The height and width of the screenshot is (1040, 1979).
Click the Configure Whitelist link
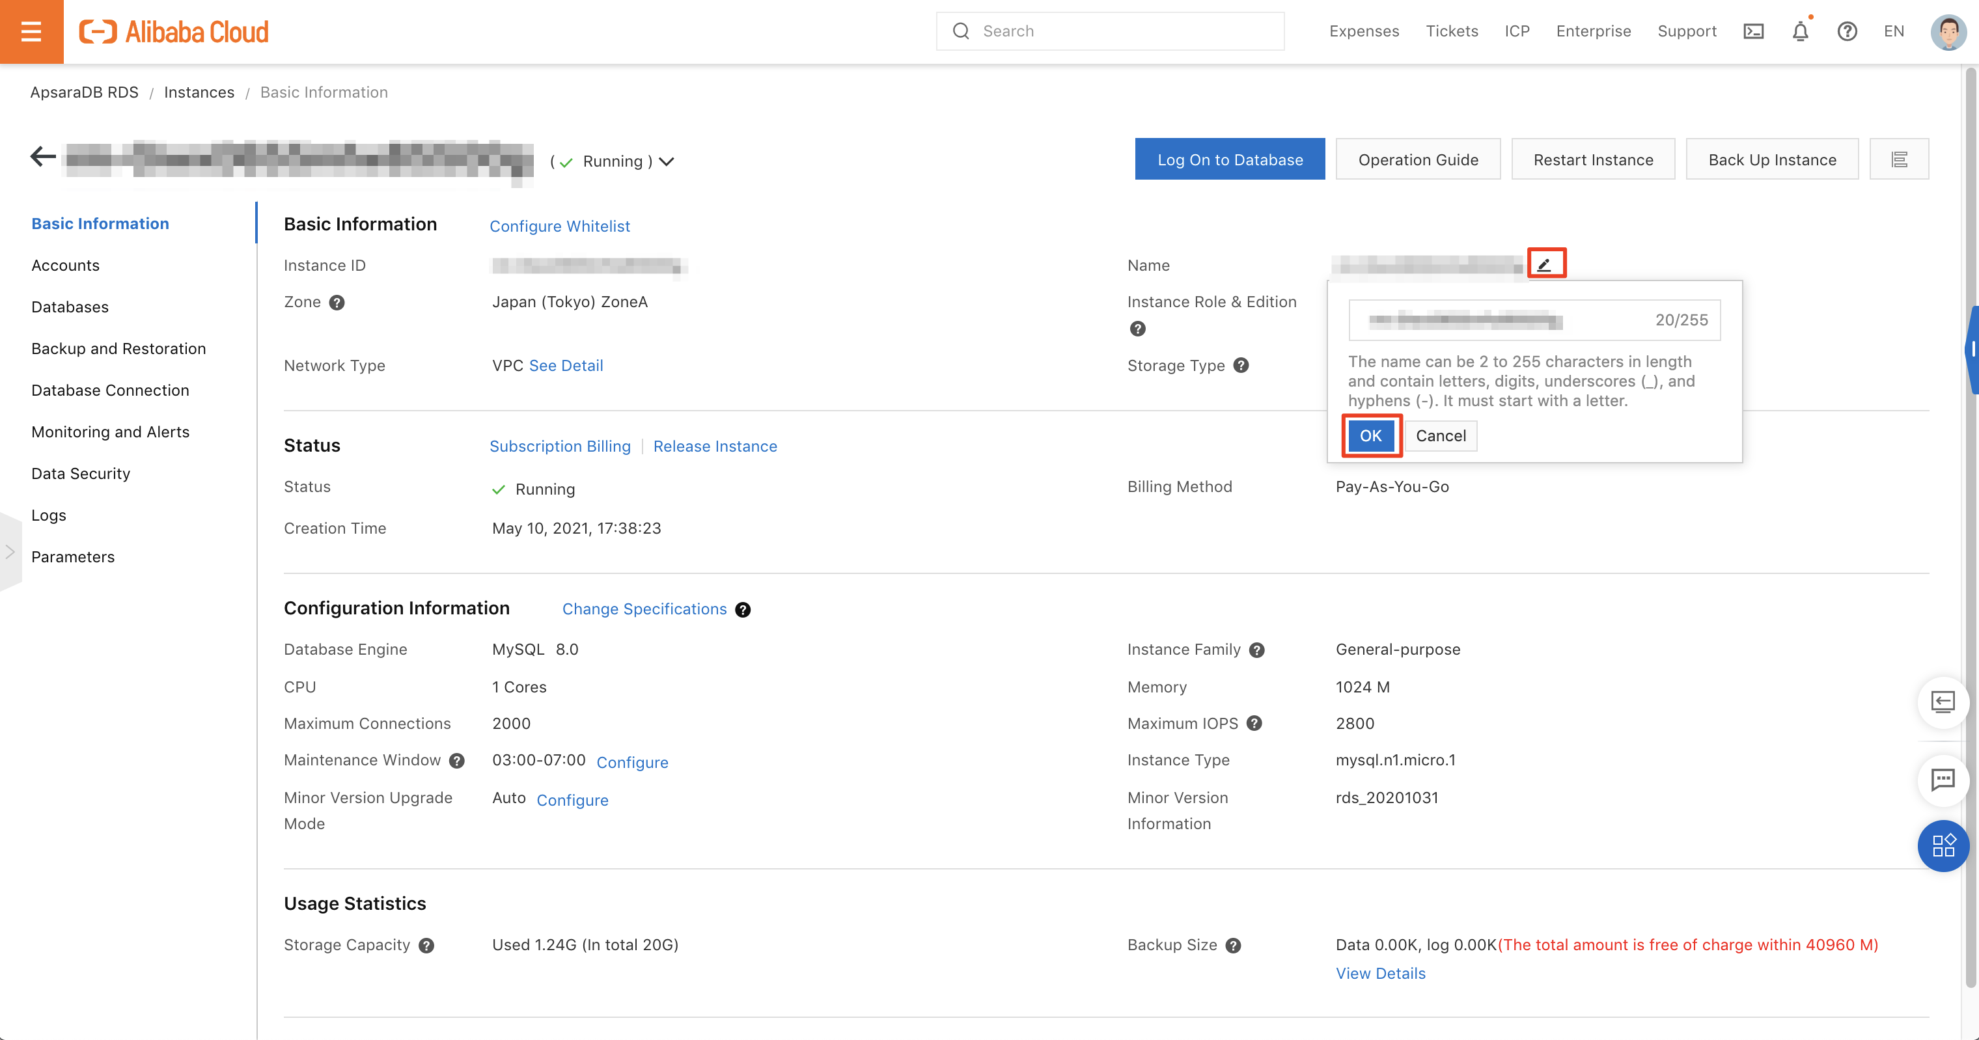(x=559, y=226)
